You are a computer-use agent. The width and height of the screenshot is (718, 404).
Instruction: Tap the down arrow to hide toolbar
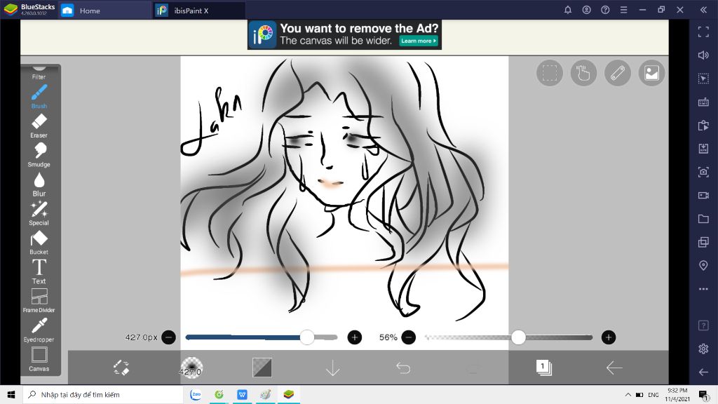[332, 368]
